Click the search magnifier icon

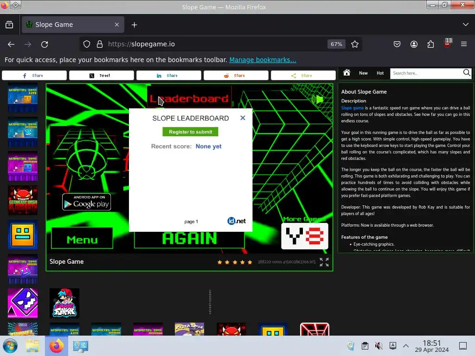click(467, 73)
